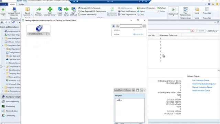220x124 pixels.
Task: Click the Move ribbon icon
Action: tap(197, 9)
